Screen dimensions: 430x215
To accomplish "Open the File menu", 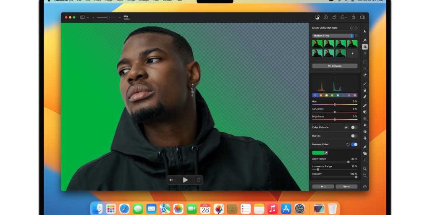I will [79, 0].
